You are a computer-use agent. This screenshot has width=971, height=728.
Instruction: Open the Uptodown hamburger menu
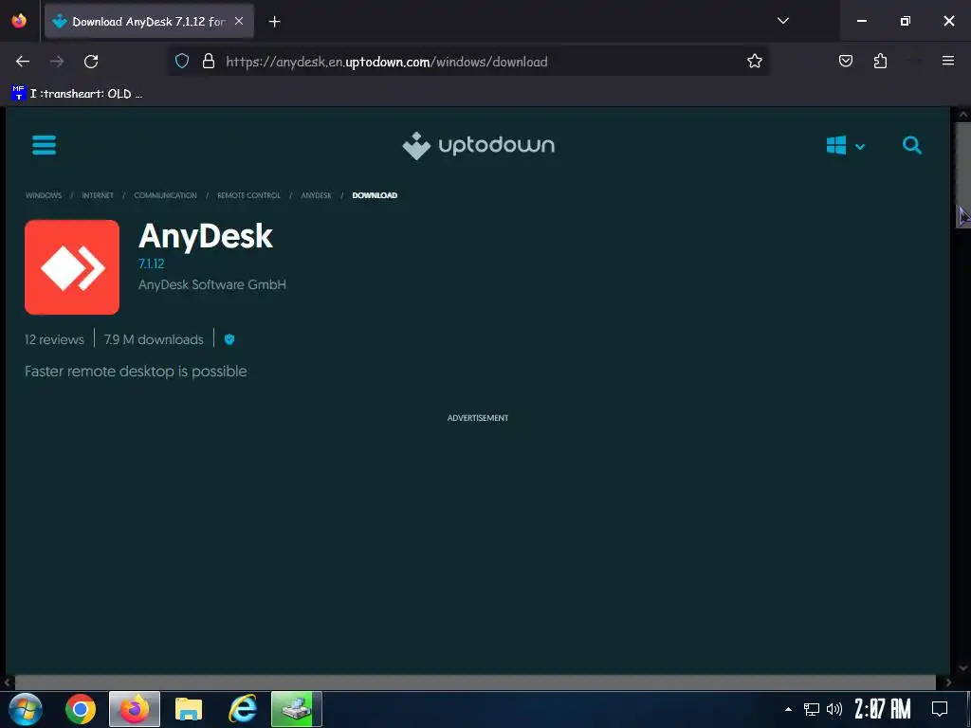(x=44, y=145)
